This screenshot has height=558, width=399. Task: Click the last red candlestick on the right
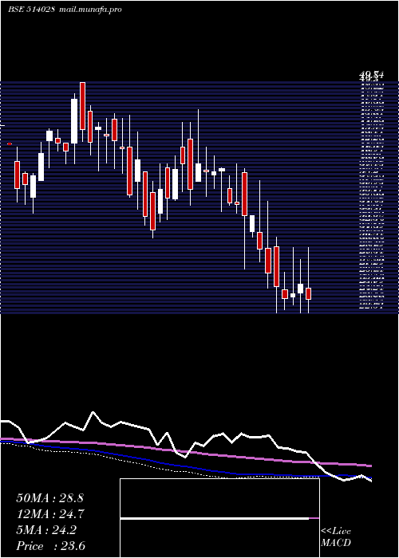tap(309, 293)
